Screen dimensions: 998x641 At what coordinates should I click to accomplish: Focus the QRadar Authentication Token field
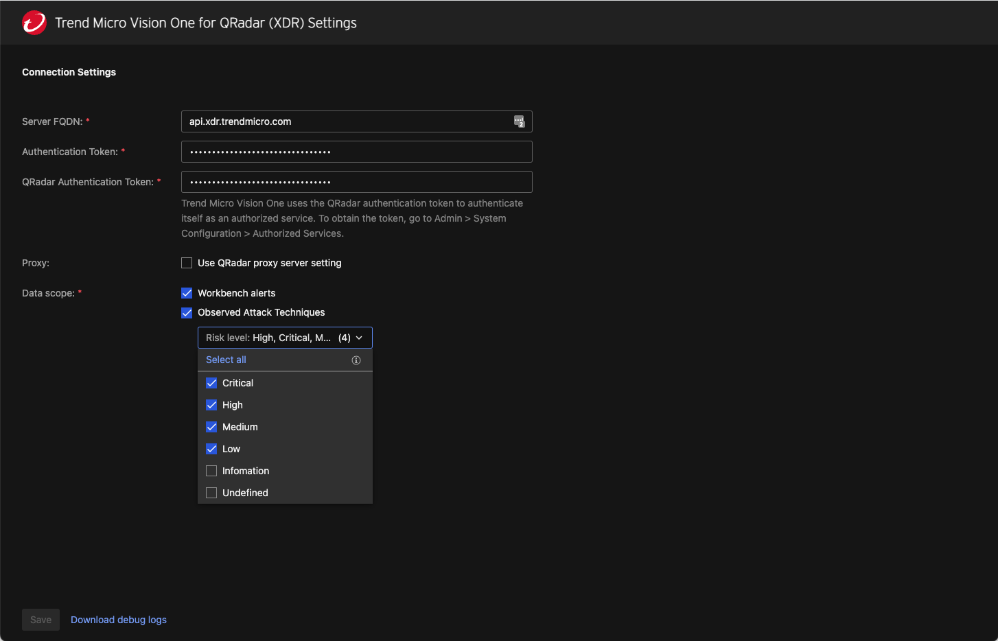(357, 182)
